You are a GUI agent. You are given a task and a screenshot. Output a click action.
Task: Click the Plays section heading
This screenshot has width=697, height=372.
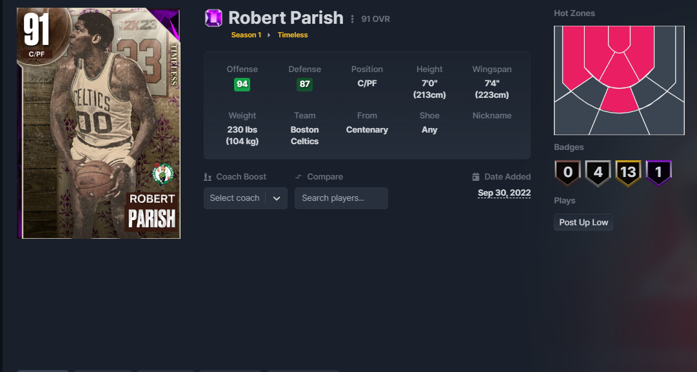565,201
